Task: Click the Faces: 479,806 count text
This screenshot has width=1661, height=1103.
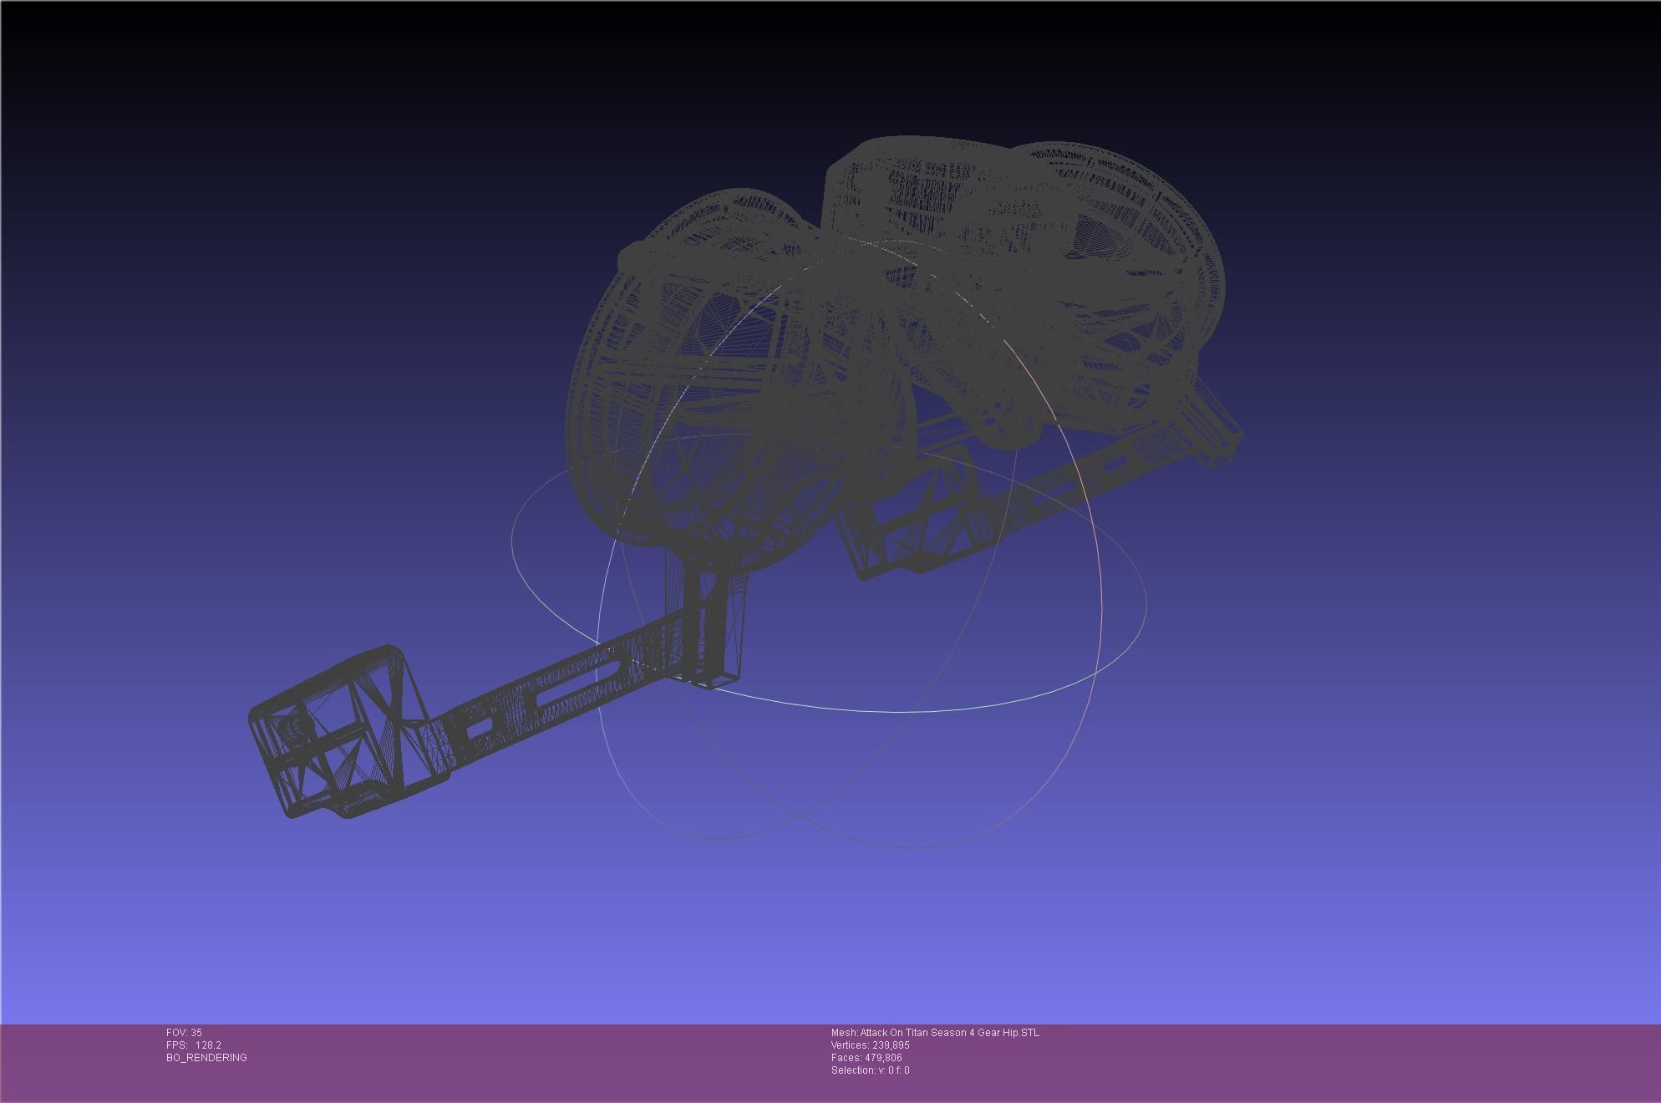Action: 866,1058
